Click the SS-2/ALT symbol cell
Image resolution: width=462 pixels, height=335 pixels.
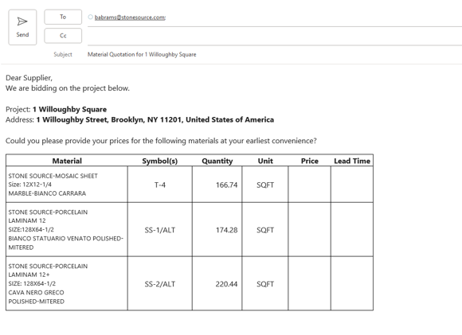(x=160, y=284)
